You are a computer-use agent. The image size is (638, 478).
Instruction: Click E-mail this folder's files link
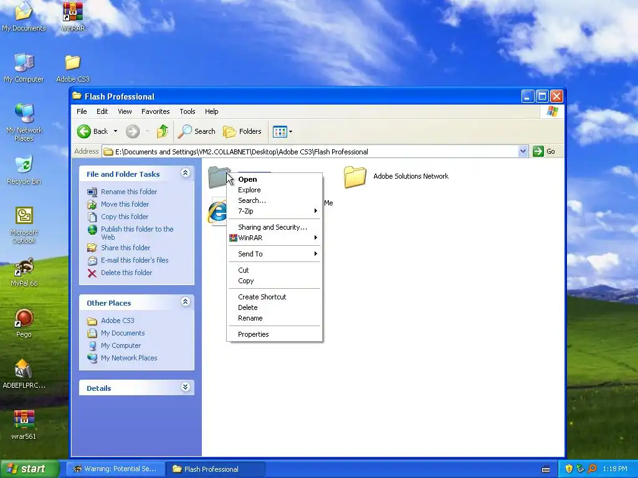[135, 260]
